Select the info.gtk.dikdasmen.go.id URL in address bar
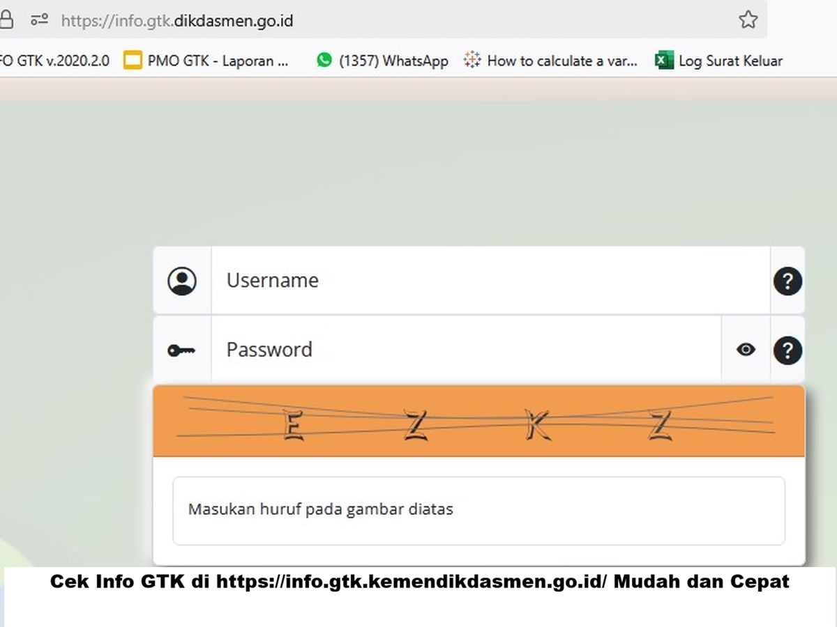This screenshot has width=837, height=627. tap(177, 20)
